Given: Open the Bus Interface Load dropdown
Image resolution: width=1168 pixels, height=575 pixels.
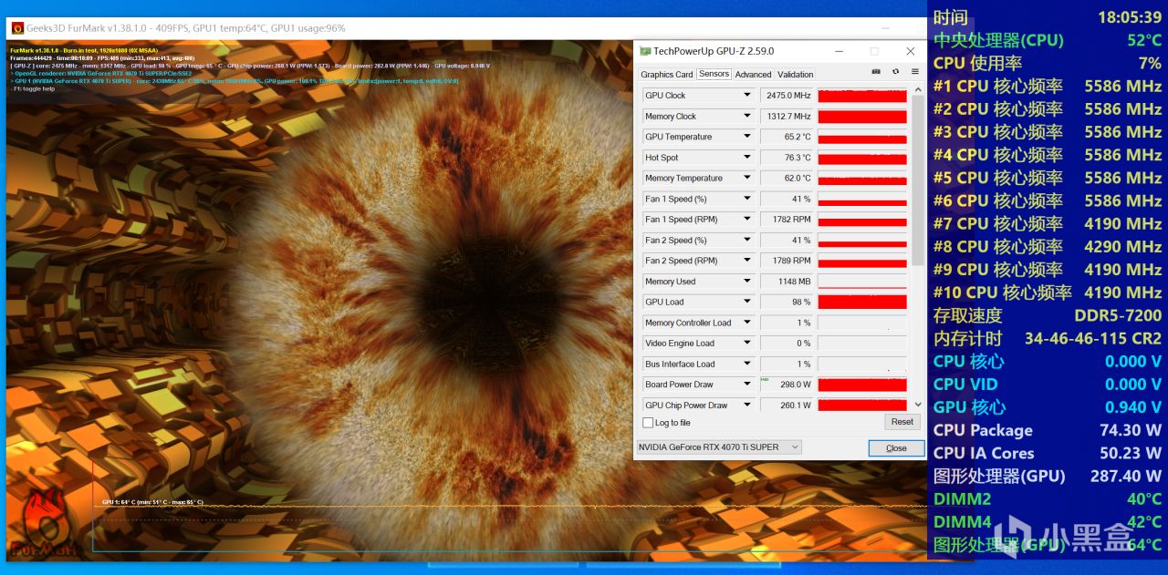Looking at the screenshot, I should (747, 365).
